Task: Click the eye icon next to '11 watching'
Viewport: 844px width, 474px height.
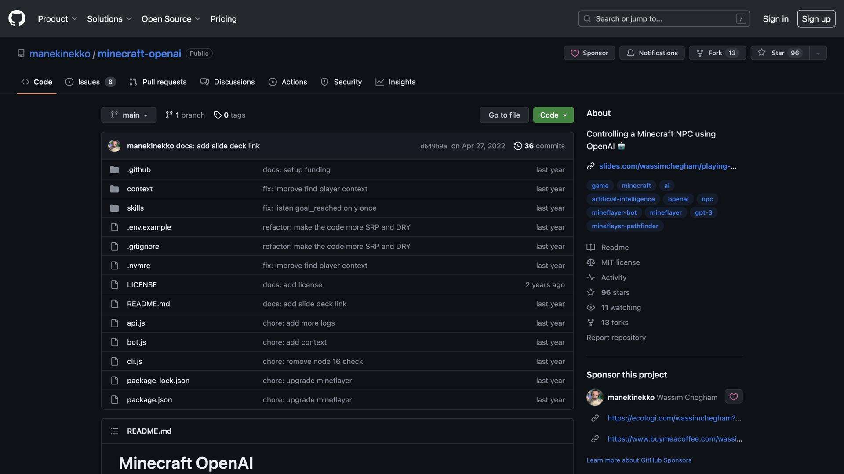Action: click(x=591, y=307)
